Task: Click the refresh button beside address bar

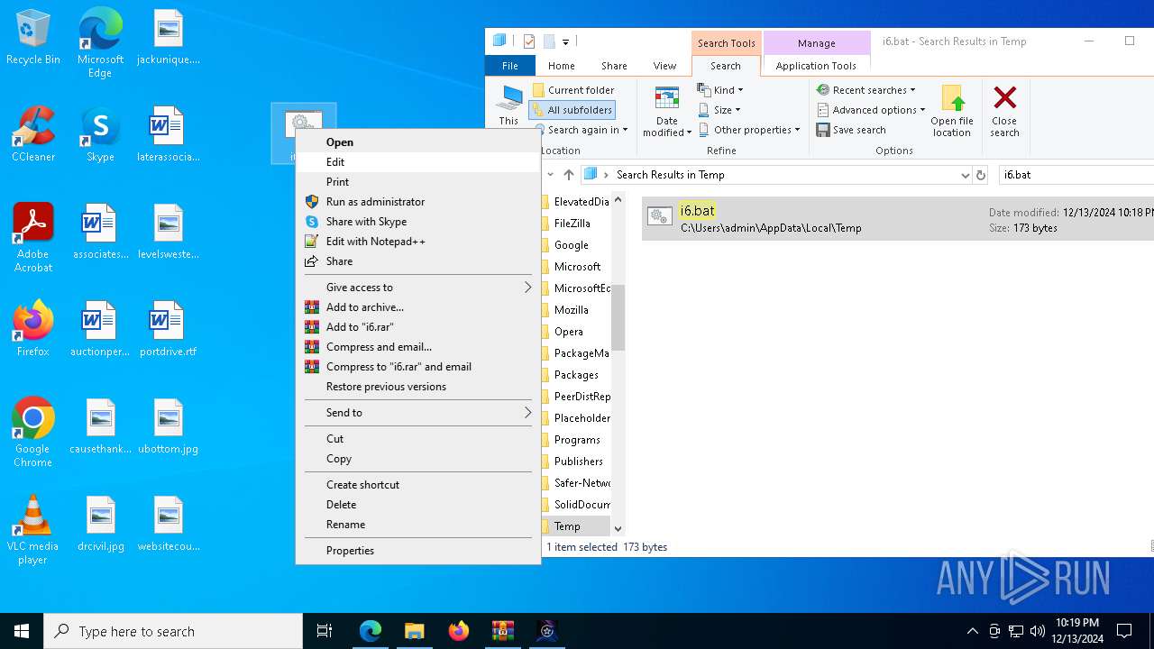Action: pyautogui.click(x=981, y=175)
